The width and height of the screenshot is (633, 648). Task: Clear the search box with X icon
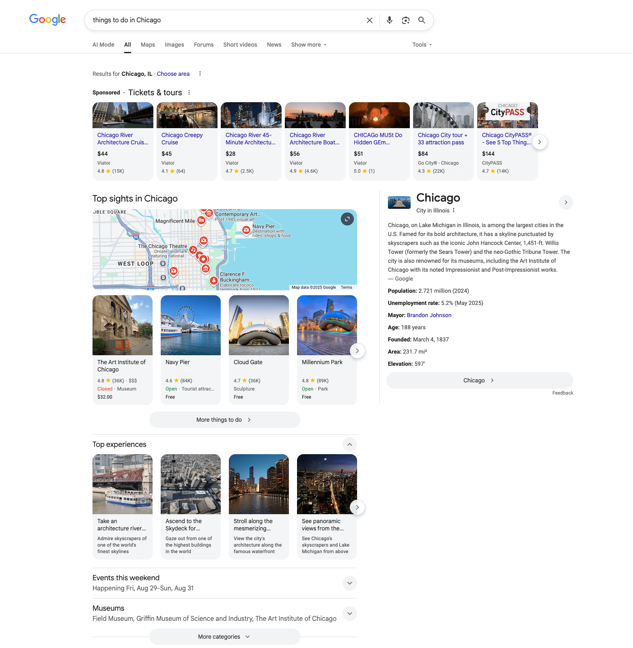tap(370, 20)
